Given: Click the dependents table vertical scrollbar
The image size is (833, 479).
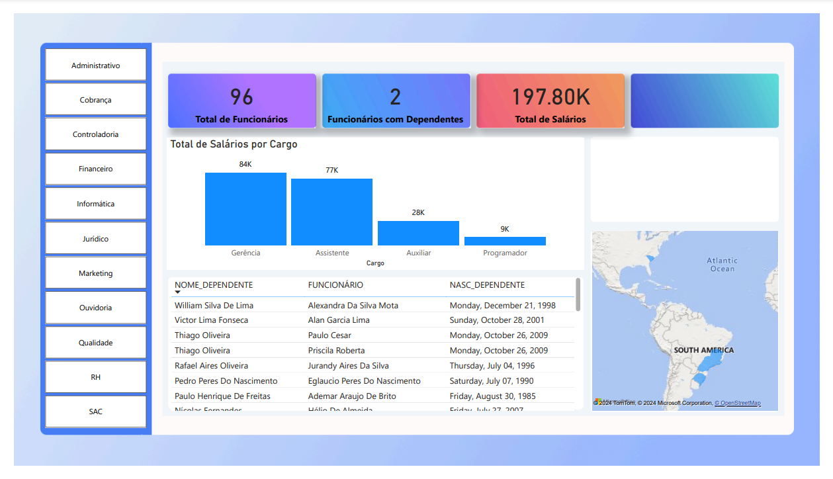Looking at the screenshot, I should [x=578, y=294].
